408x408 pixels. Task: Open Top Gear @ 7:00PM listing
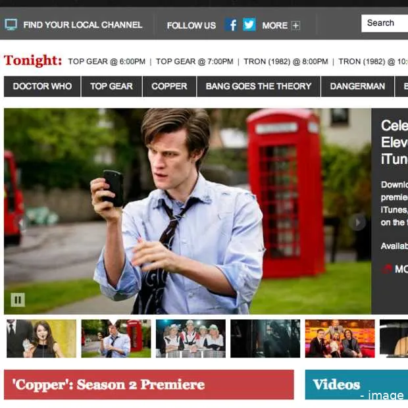[194, 62]
